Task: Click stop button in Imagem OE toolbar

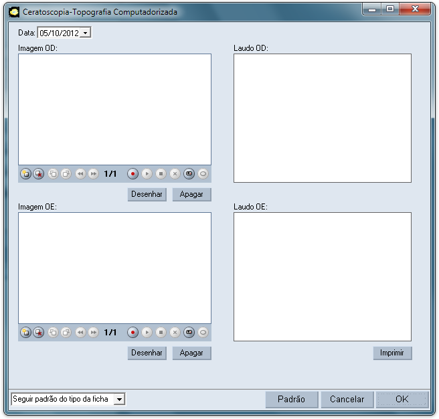Action: coord(161,333)
